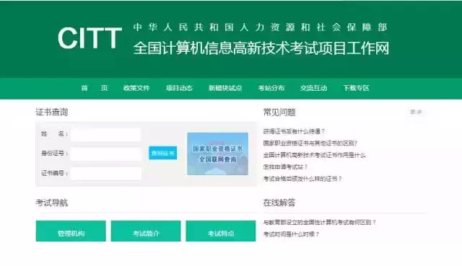The image size is (462, 266).
Task: Open 与教育部设立的全国性计算机考试有何区别 link
Action: pyautogui.click(x=319, y=223)
